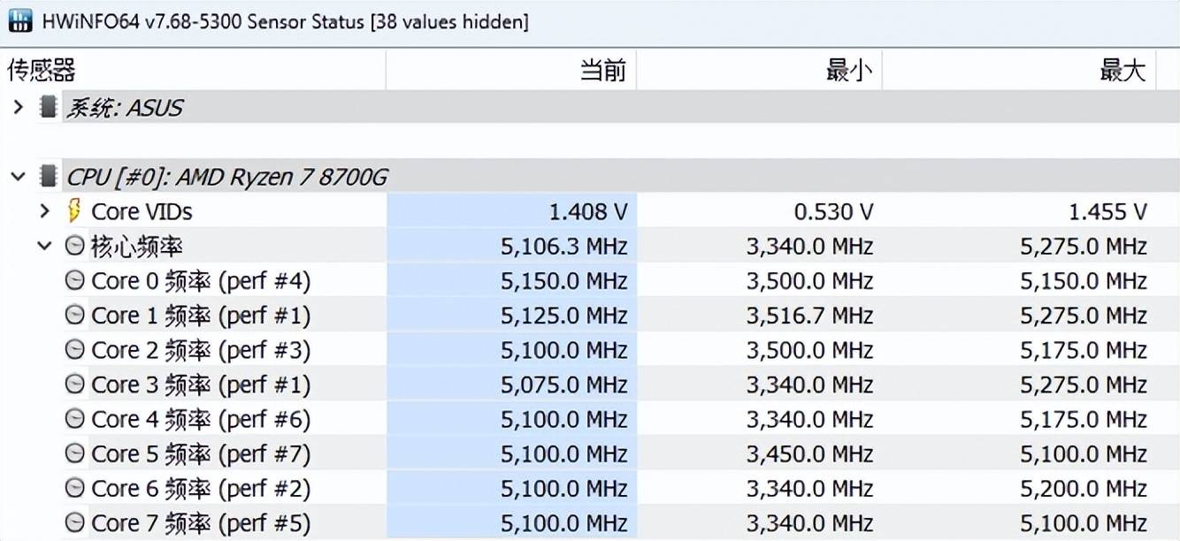Click the 传感器 column header
Viewport: 1180px width, 541px height.
(x=42, y=70)
